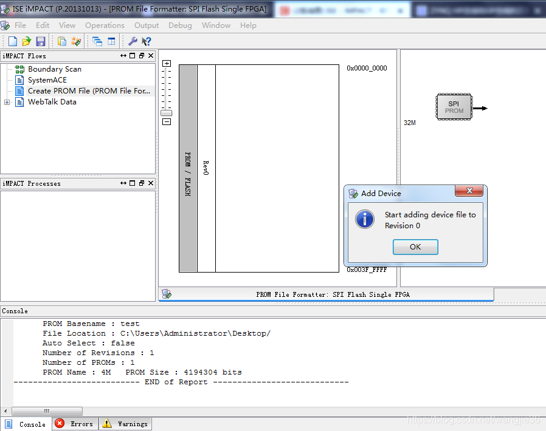Click the PROM File Formatter tab icon
Image resolution: width=546 pixels, height=431 pixels.
167,294
